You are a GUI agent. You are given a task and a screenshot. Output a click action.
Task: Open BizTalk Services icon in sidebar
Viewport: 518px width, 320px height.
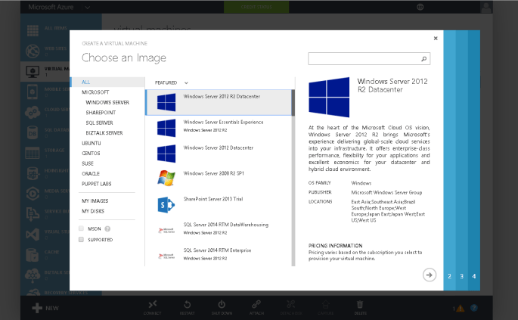coord(33,275)
